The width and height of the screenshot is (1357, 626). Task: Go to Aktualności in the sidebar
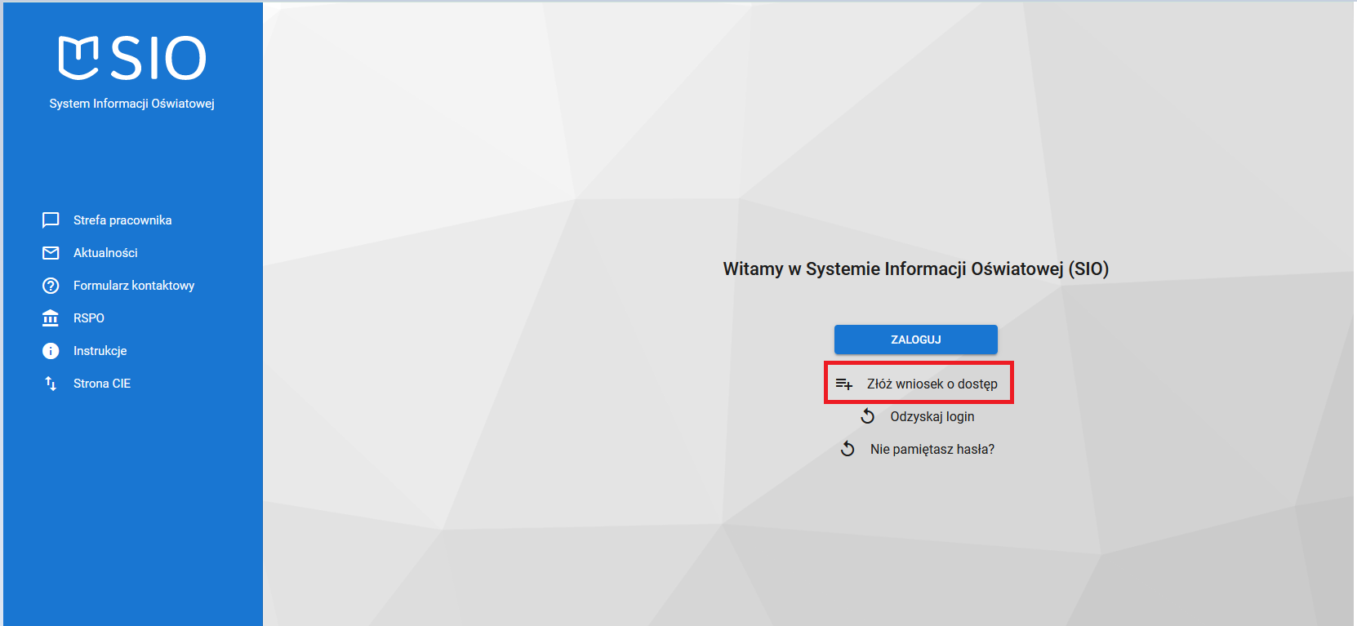point(105,253)
